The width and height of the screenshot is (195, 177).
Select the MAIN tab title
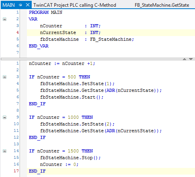coord(9,5)
